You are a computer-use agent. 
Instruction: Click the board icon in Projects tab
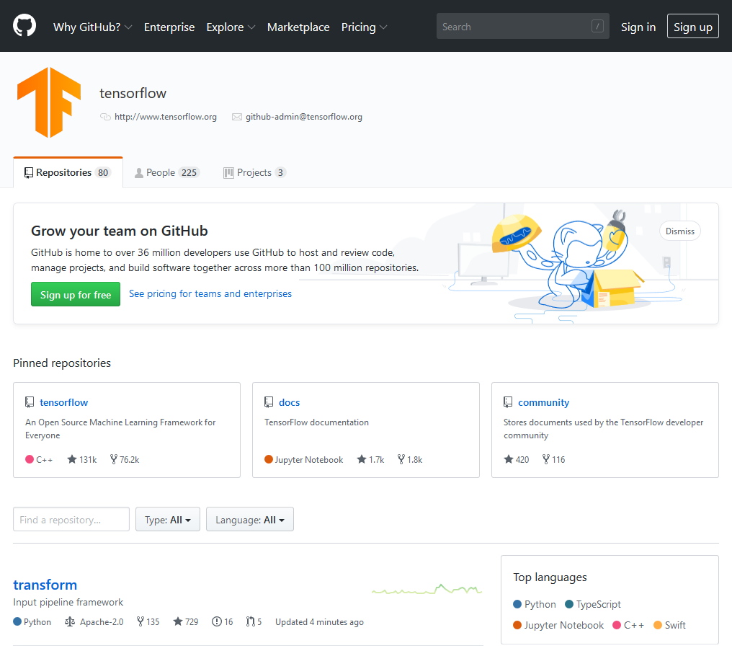click(228, 173)
